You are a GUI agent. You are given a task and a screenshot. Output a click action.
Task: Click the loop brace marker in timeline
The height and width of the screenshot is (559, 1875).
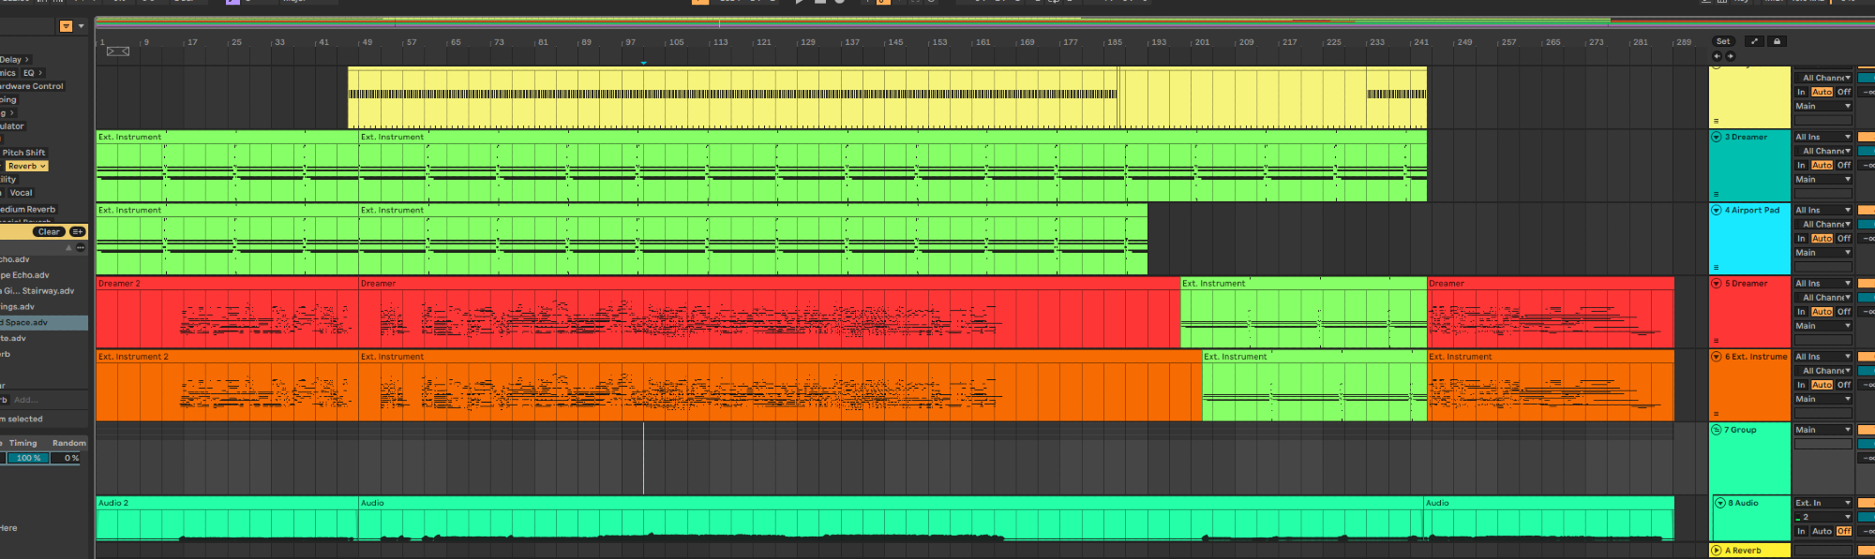coord(118,51)
